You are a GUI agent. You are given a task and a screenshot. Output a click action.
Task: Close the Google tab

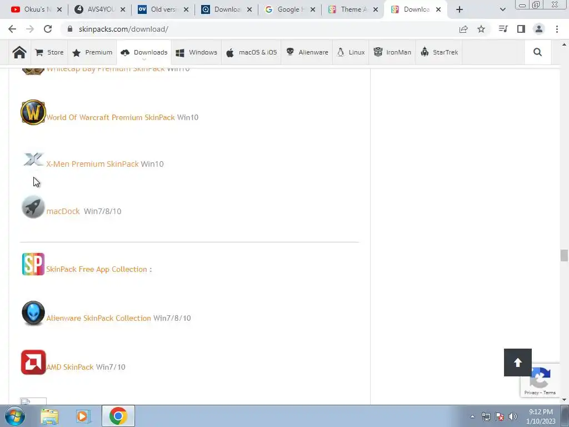[313, 9]
